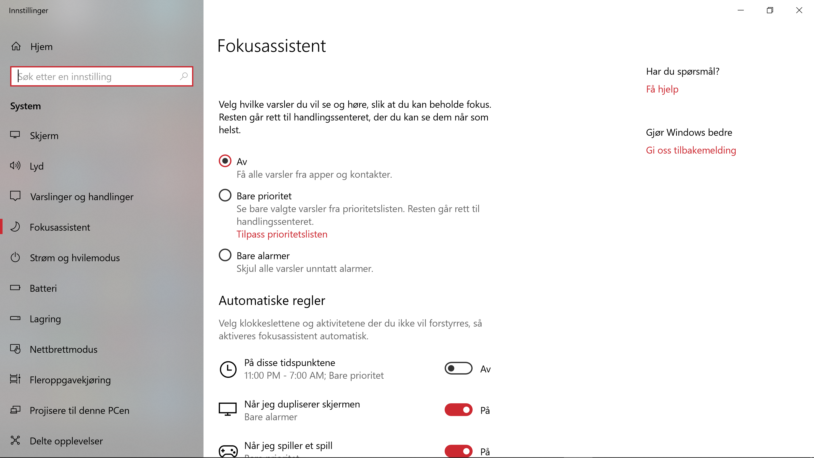Disable Når jeg dupliserer skjermen rule
Image resolution: width=814 pixels, height=458 pixels.
(458, 410)
